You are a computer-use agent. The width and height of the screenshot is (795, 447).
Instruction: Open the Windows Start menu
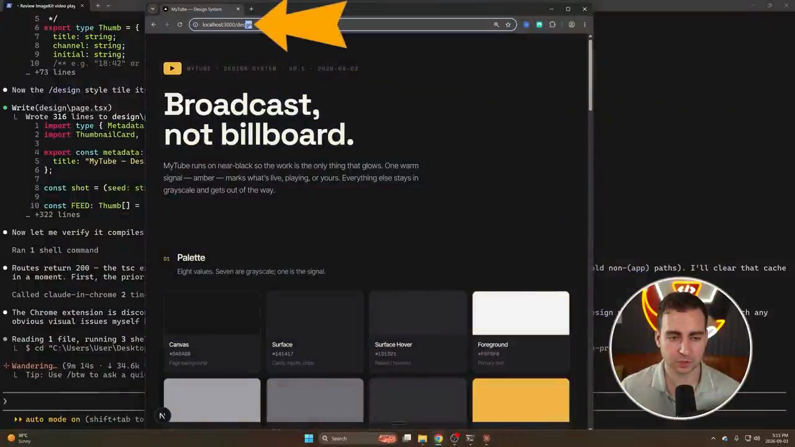pyautogui.click(x=309, y=438)
